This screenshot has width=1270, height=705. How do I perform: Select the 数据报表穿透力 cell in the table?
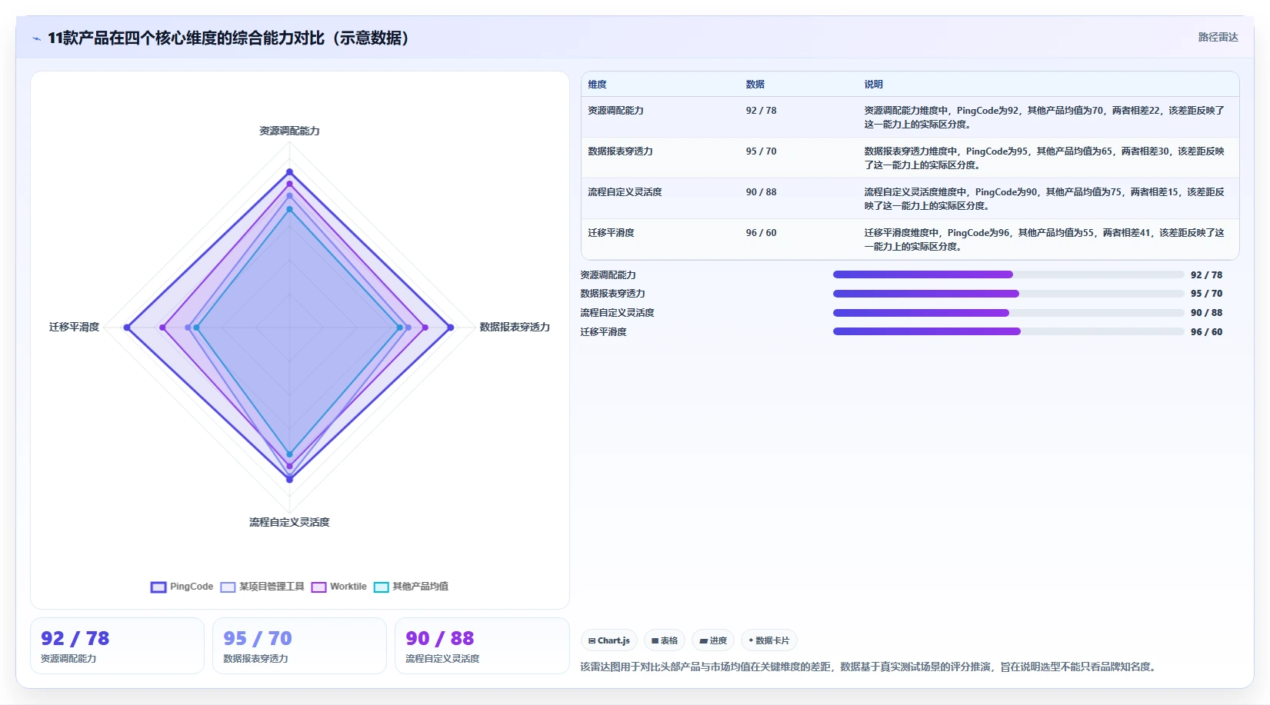pyautogui.click(x=620, y=151)
